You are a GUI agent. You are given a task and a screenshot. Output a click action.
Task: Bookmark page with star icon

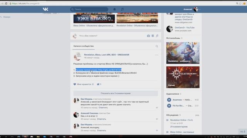click(240, 3)
